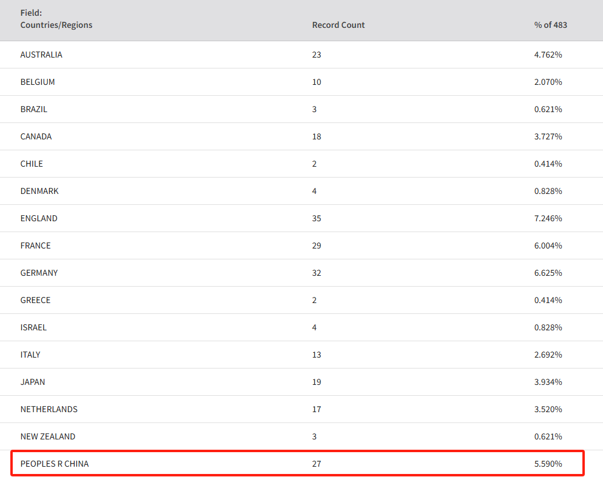
Task: Choose the CANADA entry
Action: pos(36,136)
